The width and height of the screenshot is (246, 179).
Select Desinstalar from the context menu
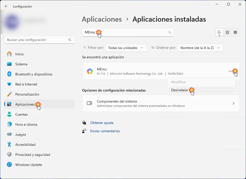(x=201, y=90)
